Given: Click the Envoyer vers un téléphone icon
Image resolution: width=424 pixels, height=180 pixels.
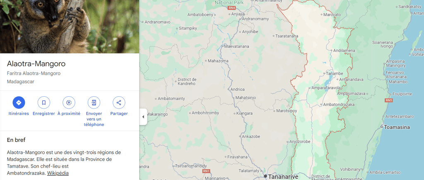Looking at the screenshot, I should coord(94,102).
